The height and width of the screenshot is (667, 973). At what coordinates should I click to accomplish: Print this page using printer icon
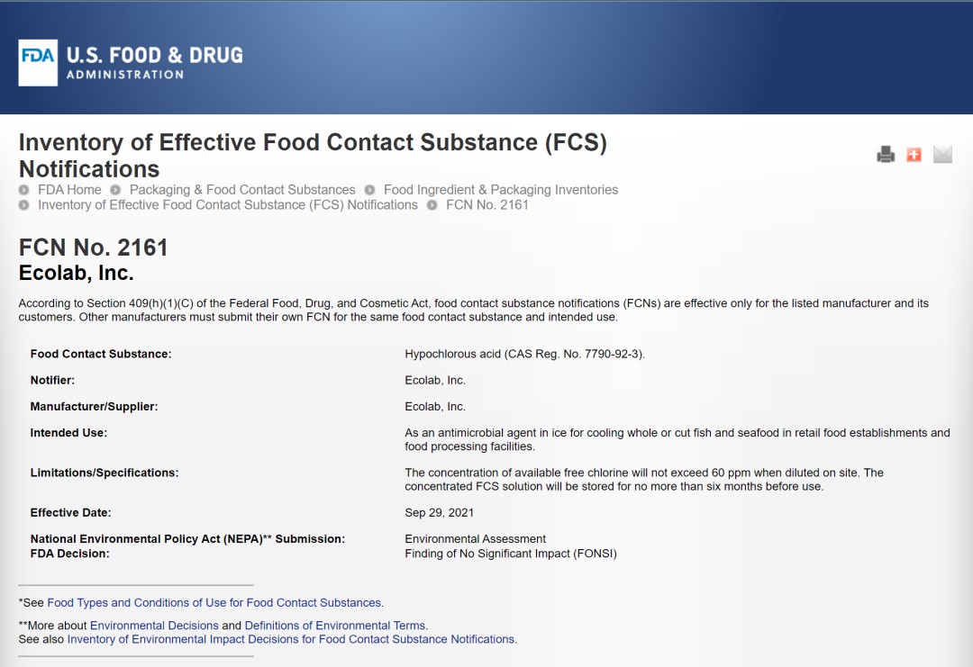[886, 155]
